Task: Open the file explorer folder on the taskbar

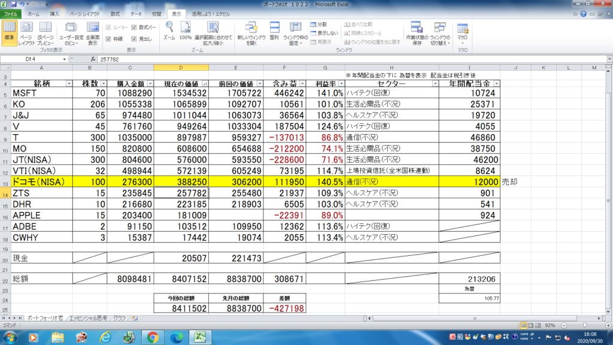Action: (x=57, y=337)
